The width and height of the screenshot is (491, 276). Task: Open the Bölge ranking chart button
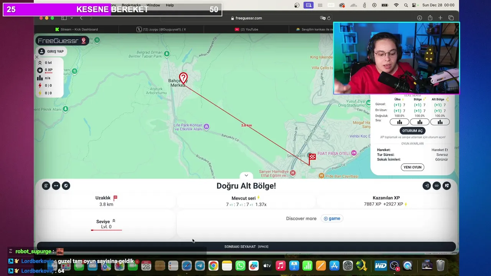[x=420, y=122]
